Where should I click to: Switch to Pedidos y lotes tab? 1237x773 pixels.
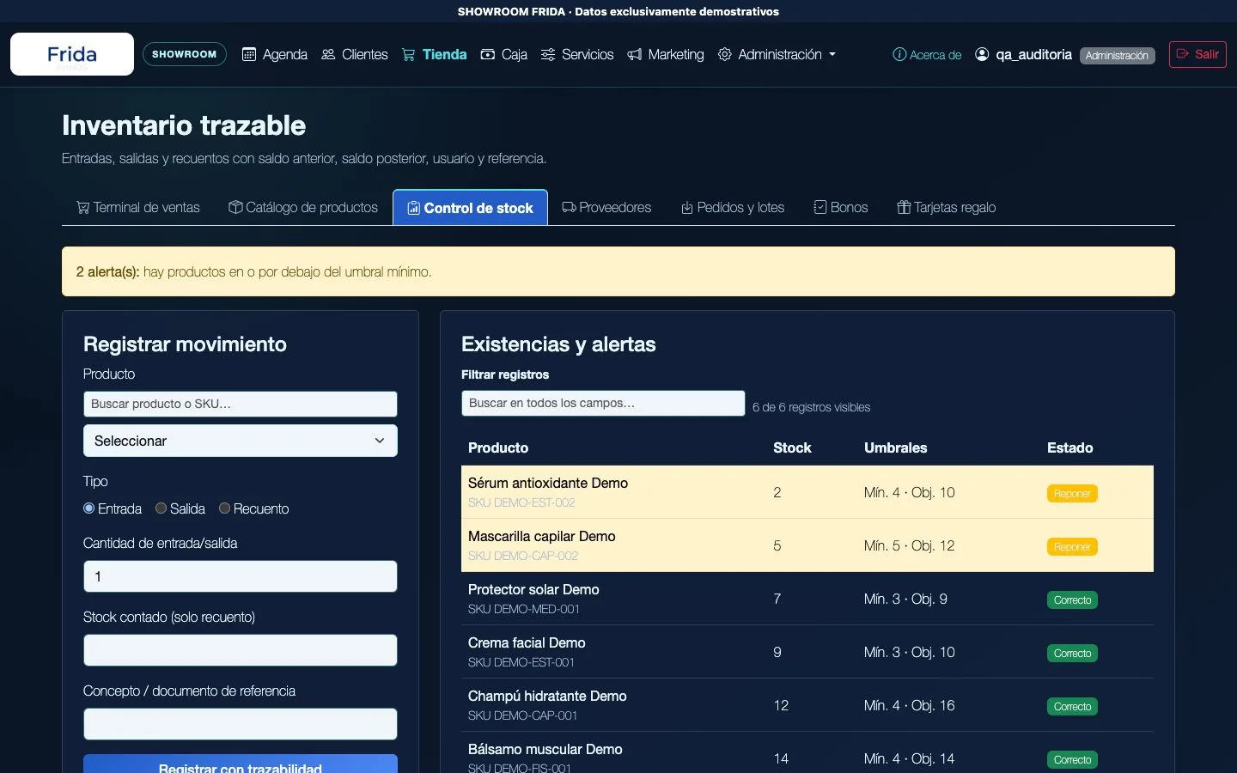tap(733, 207)
